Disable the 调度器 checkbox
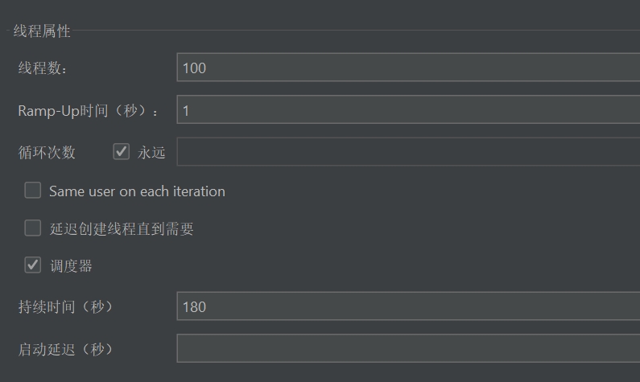640x382 pixels. tap(33, 265)
